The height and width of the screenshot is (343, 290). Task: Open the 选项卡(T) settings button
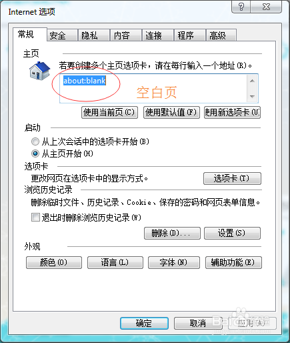pos(232,178)
